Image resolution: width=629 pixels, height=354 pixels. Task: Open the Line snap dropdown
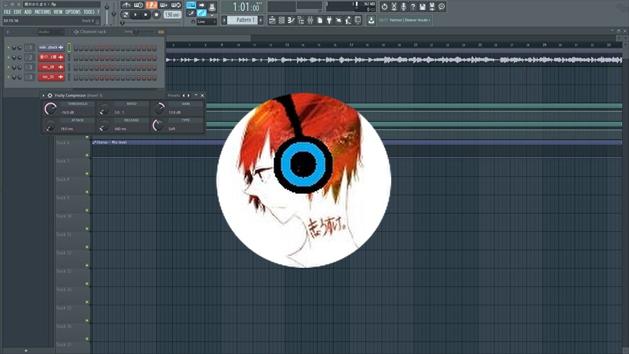206,21
